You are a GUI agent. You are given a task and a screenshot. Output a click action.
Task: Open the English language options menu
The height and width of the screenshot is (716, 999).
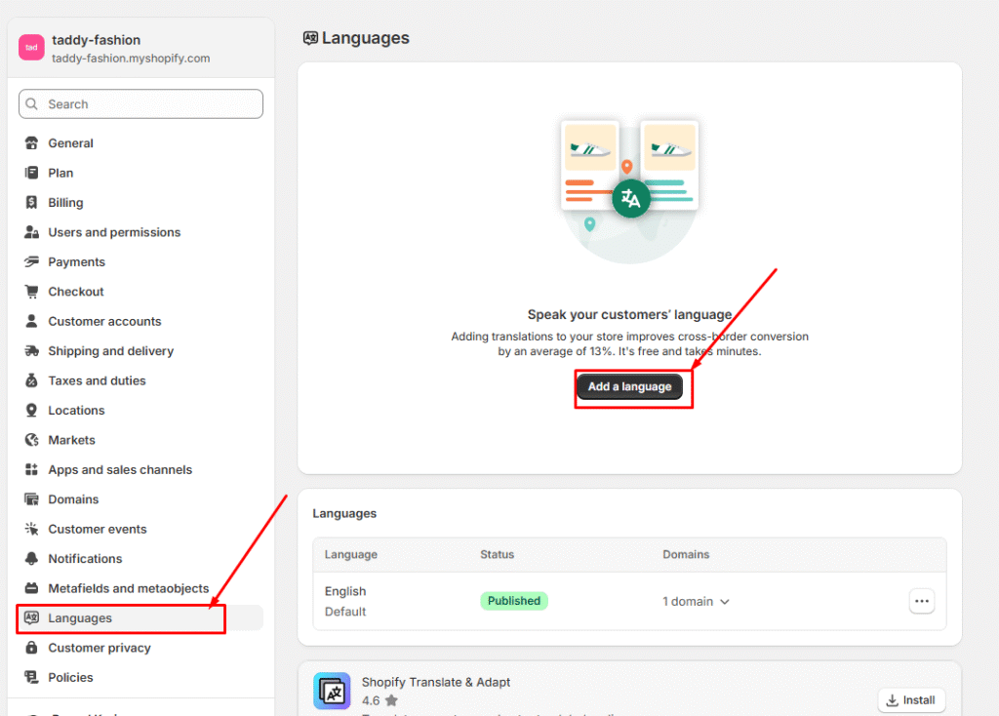(x=921, y=601)
